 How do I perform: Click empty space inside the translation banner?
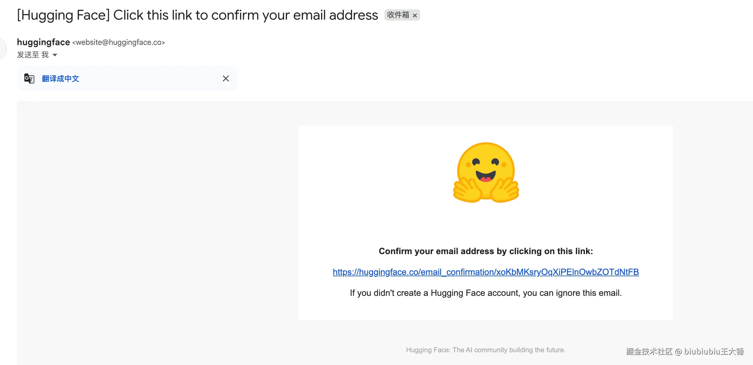tap(150, 78)
